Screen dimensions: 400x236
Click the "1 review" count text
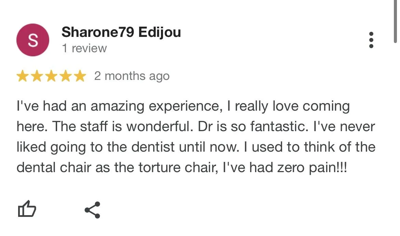(84, 48)
